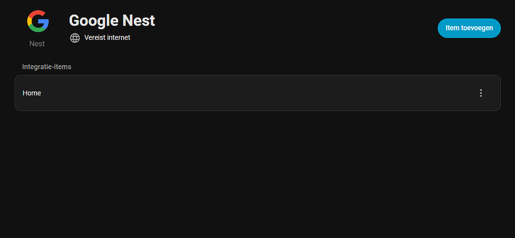
Task: Click the 'Integratie-items' section heading
Action: (47, 67)
